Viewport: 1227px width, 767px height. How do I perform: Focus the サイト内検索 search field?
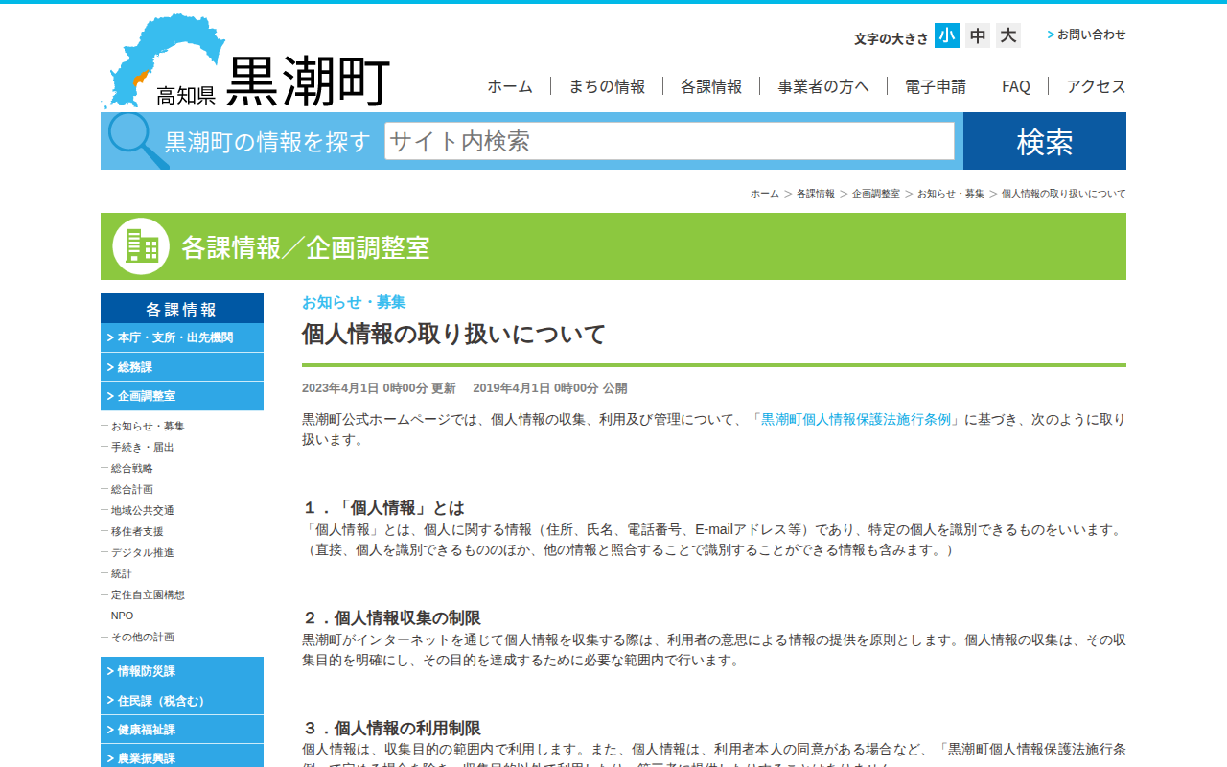pos(670,141)
